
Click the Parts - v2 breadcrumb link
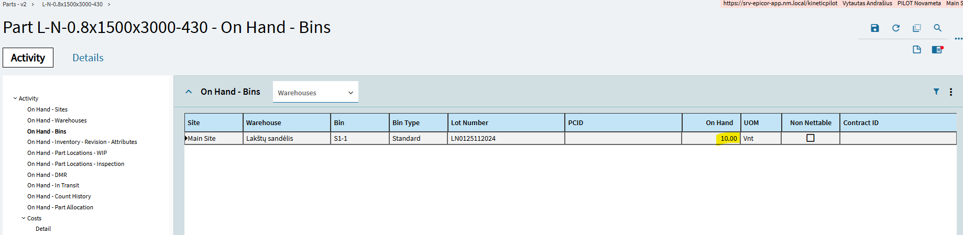tap(15, 4)
